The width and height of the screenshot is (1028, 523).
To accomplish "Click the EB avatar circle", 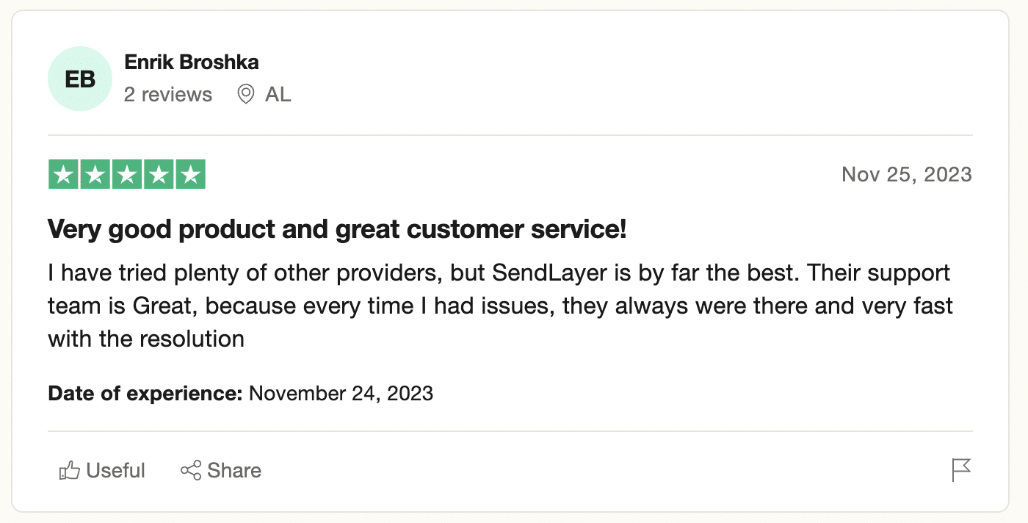I will pyautogui.click(x=79, y=79).
